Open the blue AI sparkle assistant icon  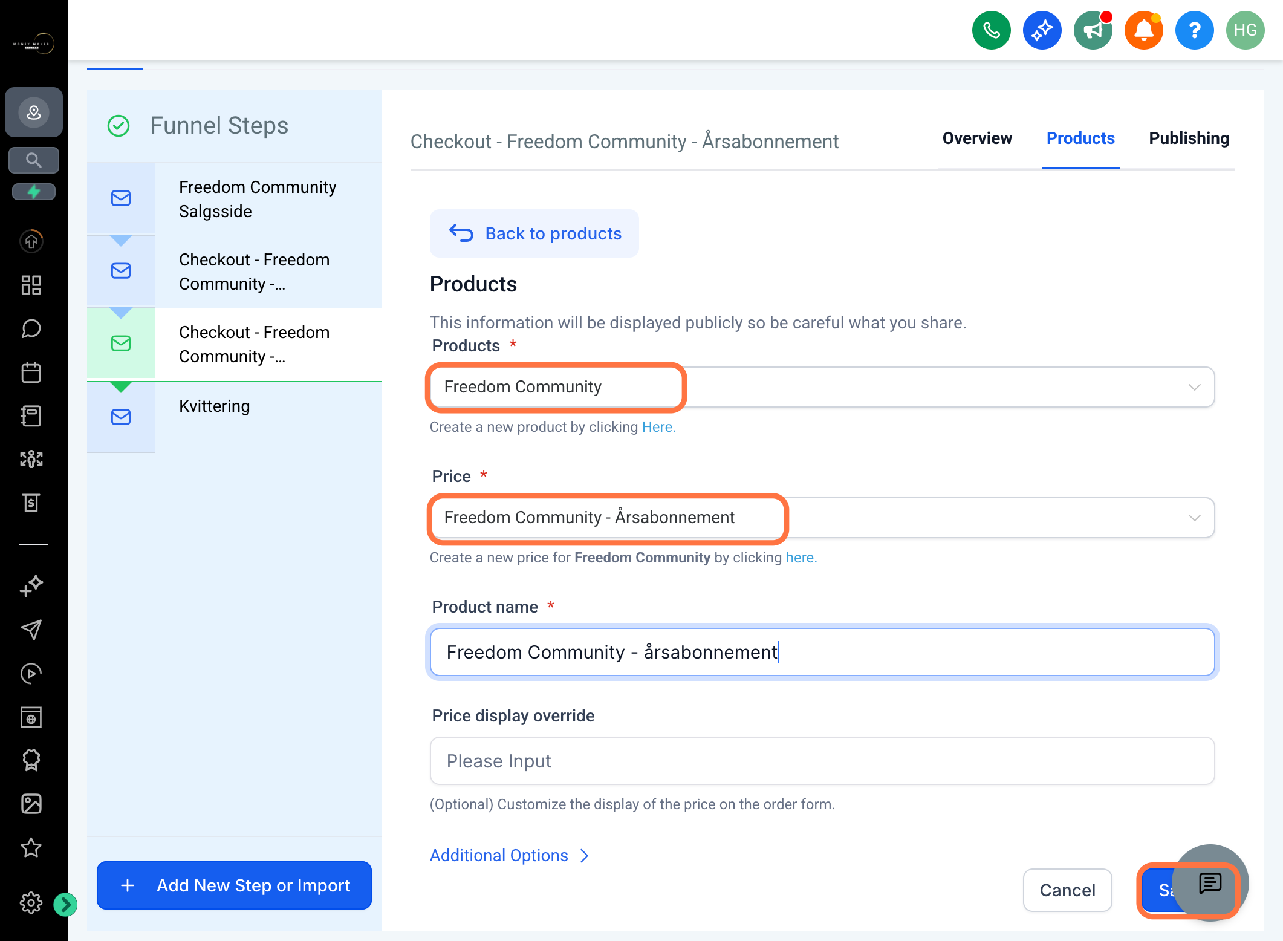1042,30
